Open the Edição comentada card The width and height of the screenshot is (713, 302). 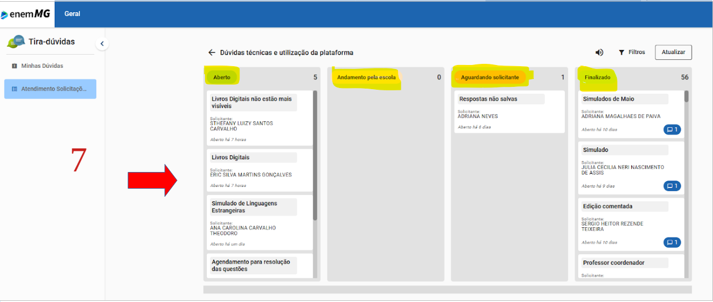632,224
